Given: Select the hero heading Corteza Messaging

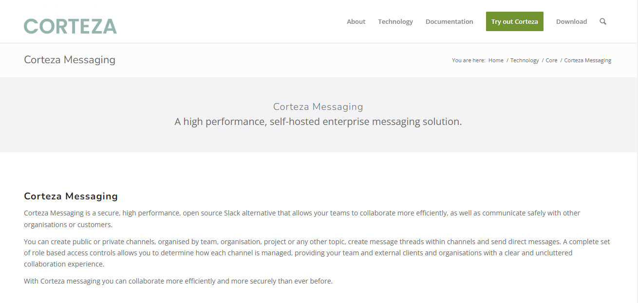Looking at the screenshot, I should point(318,107).
